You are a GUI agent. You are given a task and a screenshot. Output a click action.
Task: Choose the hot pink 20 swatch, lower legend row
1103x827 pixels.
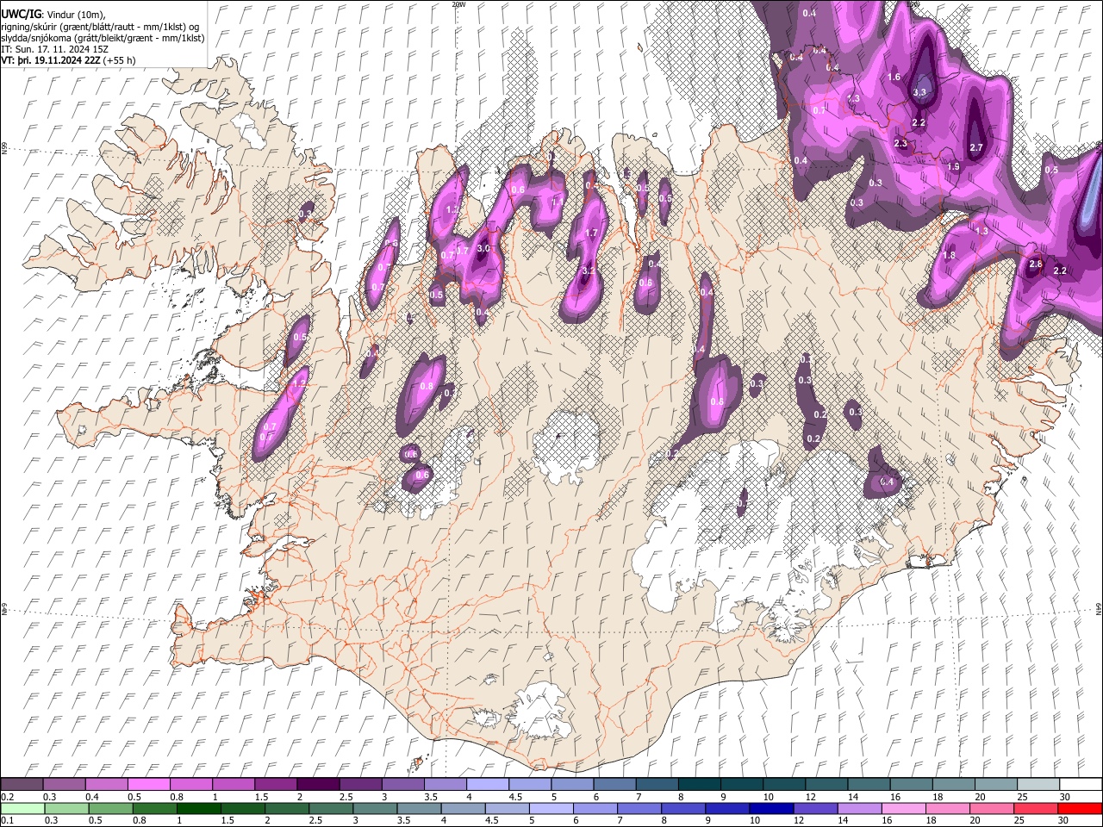[991, 808]
